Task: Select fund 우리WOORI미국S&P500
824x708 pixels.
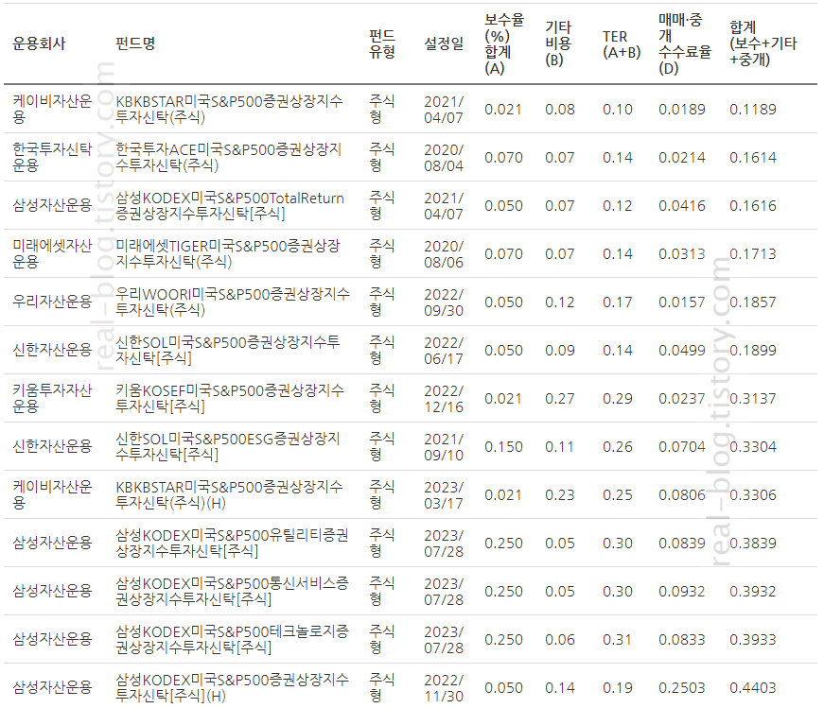Action: [233, 302]
